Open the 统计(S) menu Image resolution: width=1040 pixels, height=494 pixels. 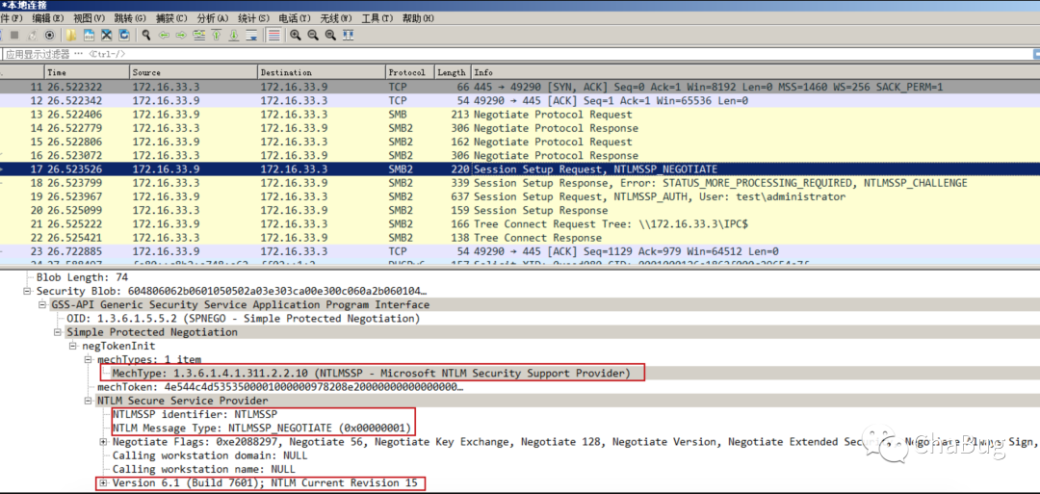254,18
